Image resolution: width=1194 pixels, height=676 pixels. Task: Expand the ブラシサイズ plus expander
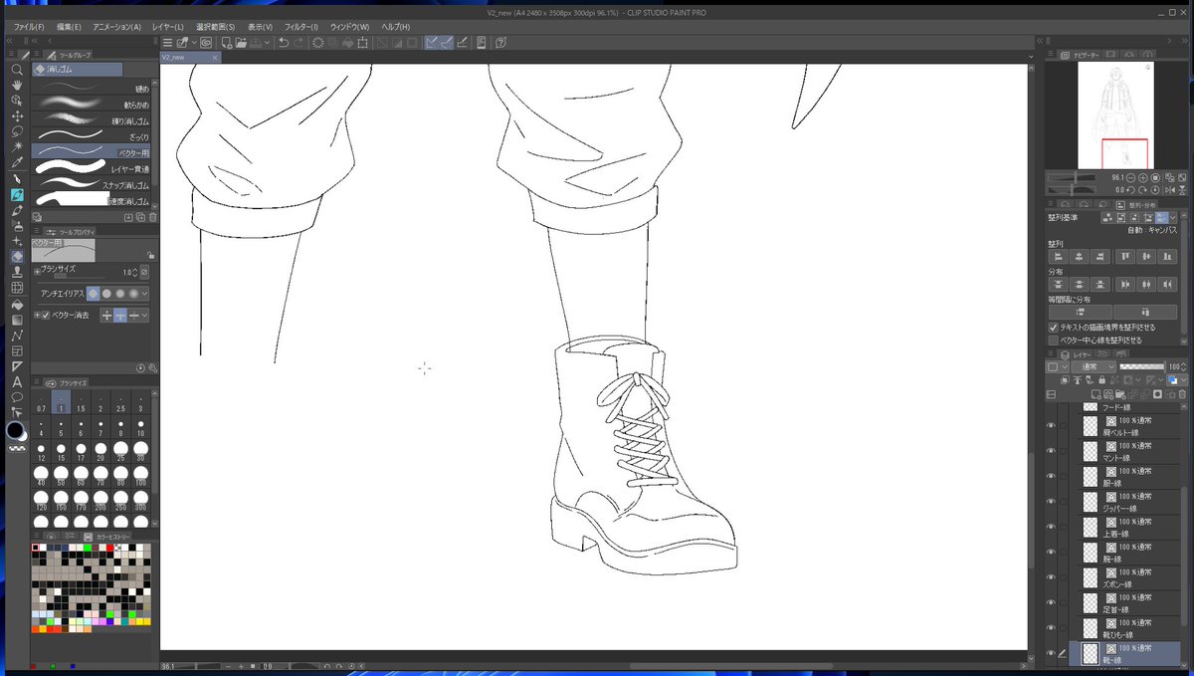[x=37, y=272]
